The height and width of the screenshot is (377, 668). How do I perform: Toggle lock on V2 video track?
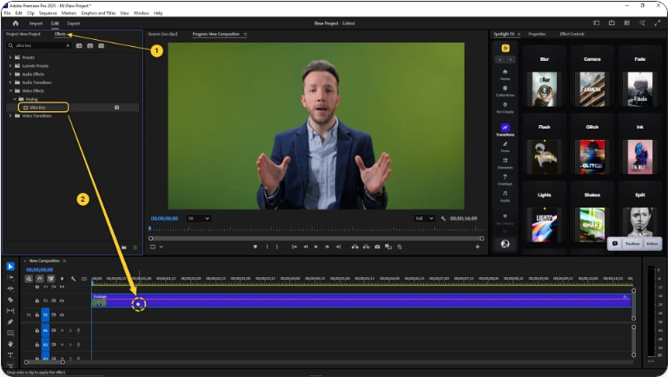click(x=37, y=301)
